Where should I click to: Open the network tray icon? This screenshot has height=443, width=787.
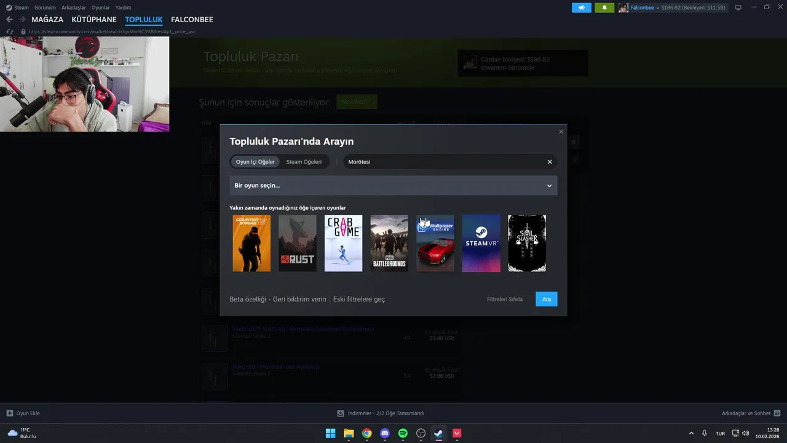click(x=736, y=433)
